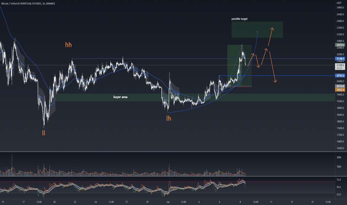Click the 24 date label

pyautogui.click(x=96, y=202)
